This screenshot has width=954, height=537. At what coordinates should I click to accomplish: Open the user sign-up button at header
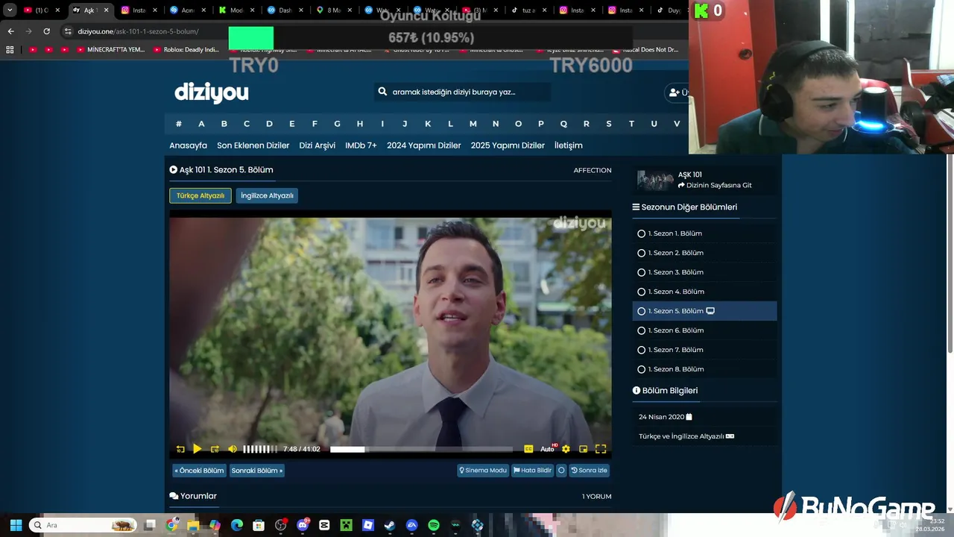click(677, 92)
